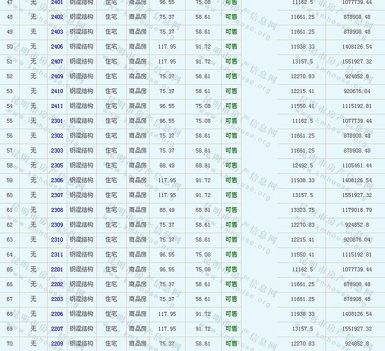The width and height of the screenshot is (385, 351).
Task: Open room 2306 link
Action: click(57, 180)
